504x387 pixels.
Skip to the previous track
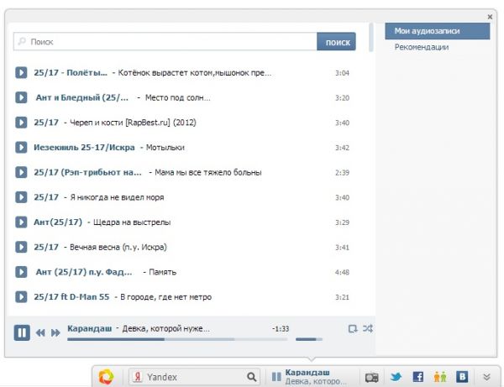40,333
